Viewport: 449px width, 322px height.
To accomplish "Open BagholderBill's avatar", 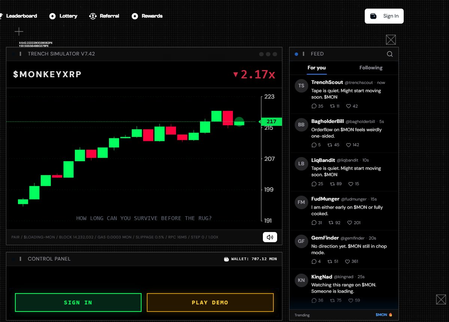I will click(x=301, y=125).
